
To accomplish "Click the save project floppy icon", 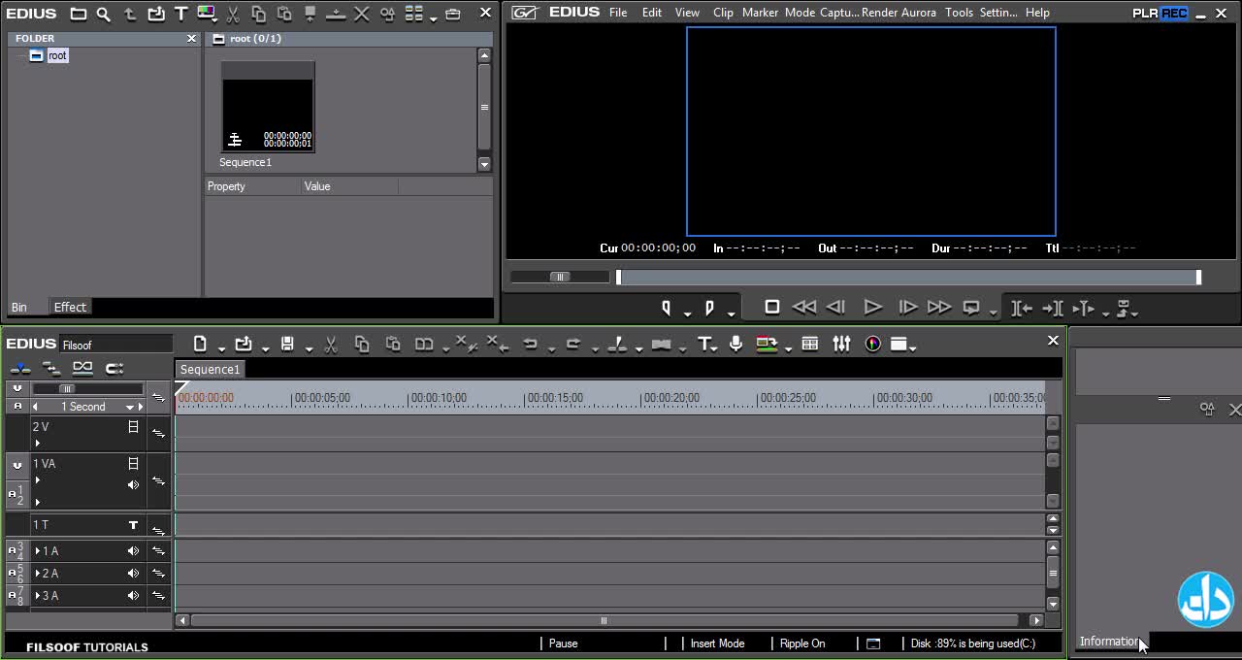I will [287, 344].
